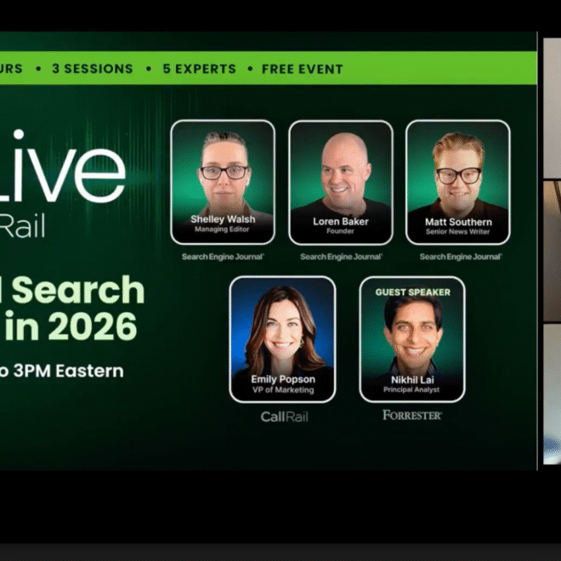Viewport: 561px width, 561px height.
Task: Click '3 SESSIONS' text in green banner
Action: tap(93, 68)
